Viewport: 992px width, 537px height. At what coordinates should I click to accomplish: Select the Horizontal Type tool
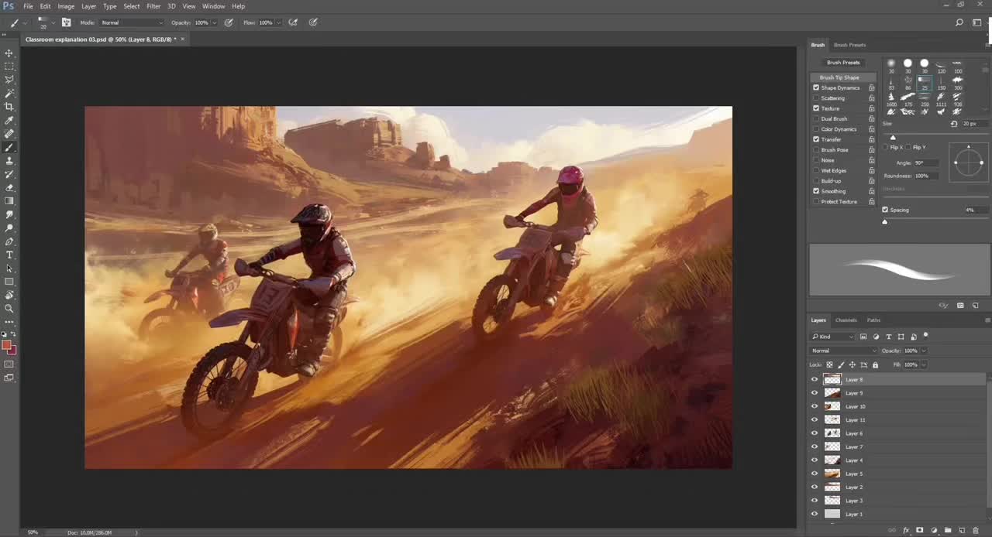[9, 255]
